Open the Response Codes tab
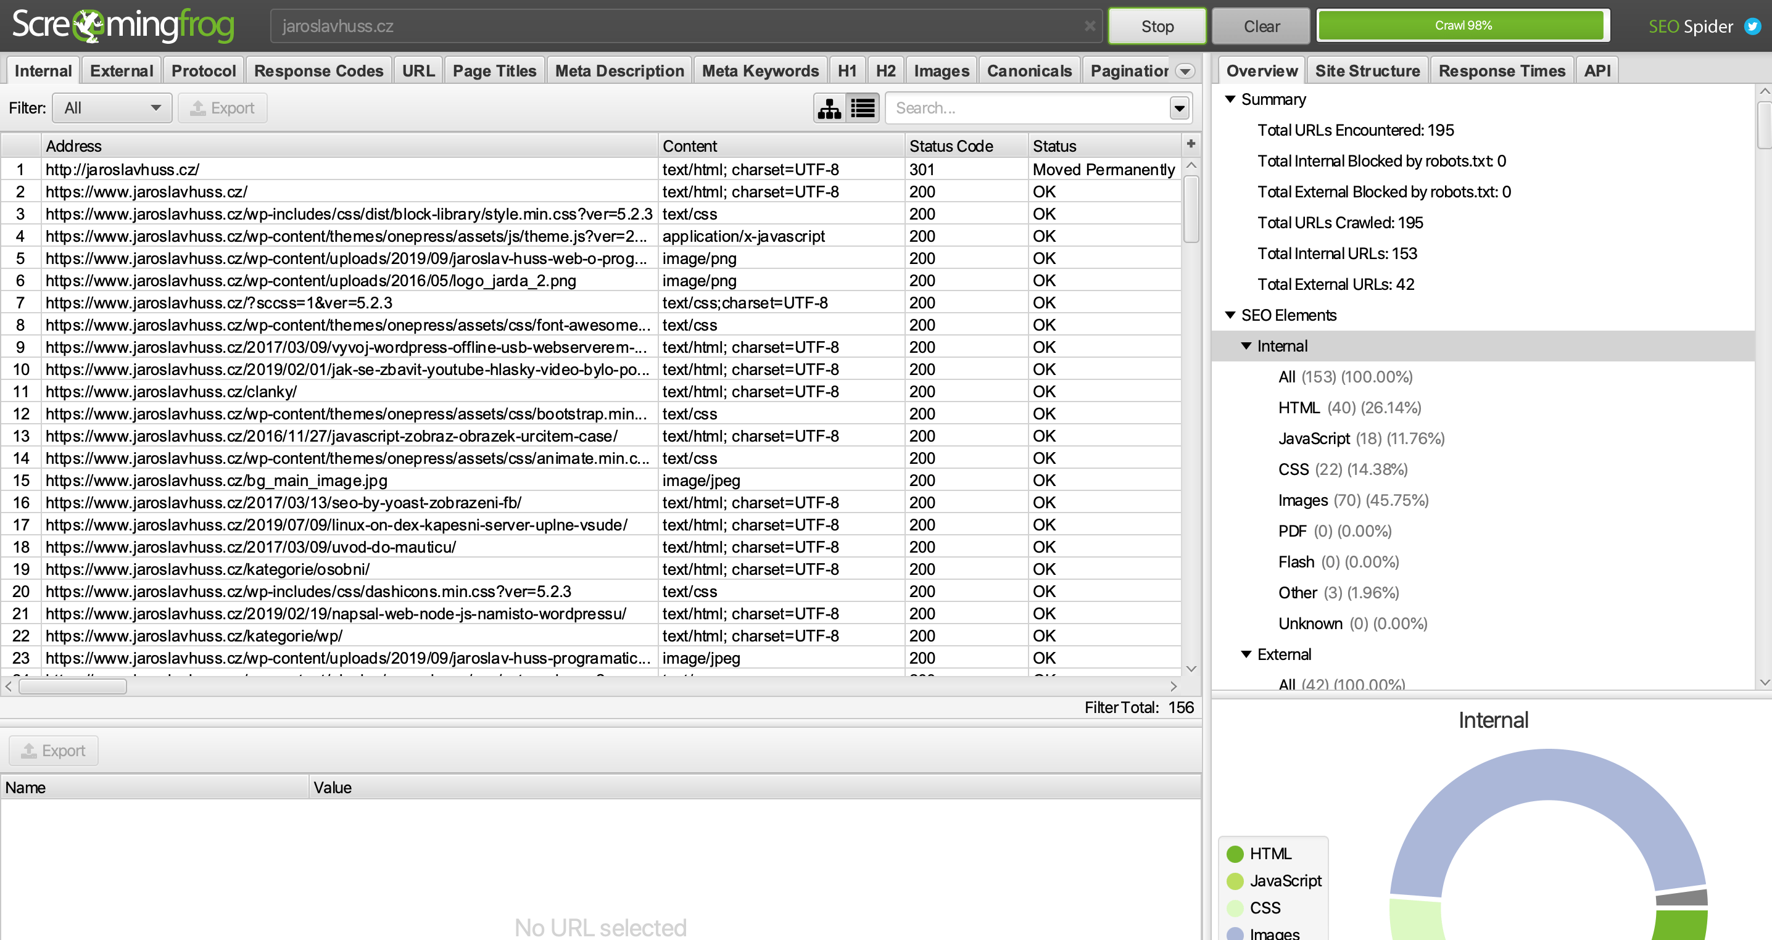 [x=318, y=71]
